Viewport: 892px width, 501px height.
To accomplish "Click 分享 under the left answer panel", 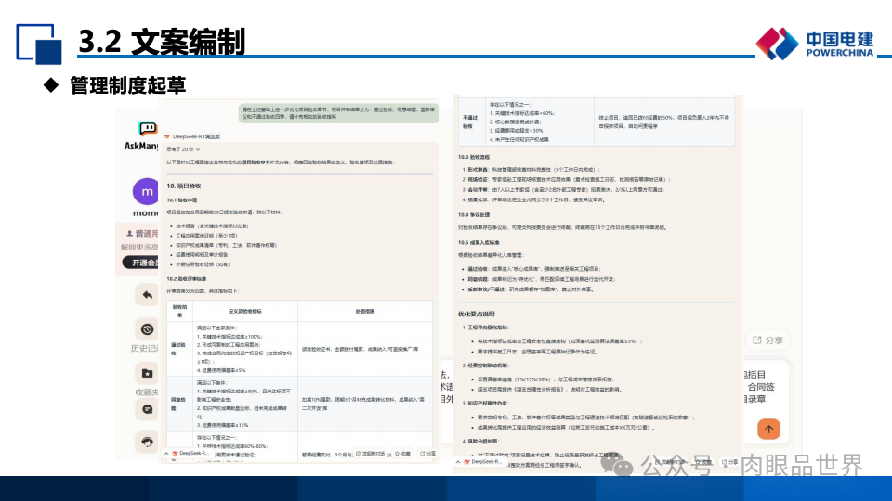I will pyautogui.click(x=427, y=454).
